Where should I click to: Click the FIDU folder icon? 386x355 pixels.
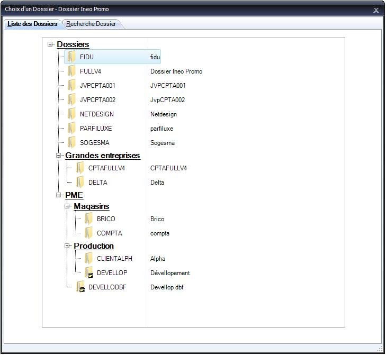coord(72,57)
